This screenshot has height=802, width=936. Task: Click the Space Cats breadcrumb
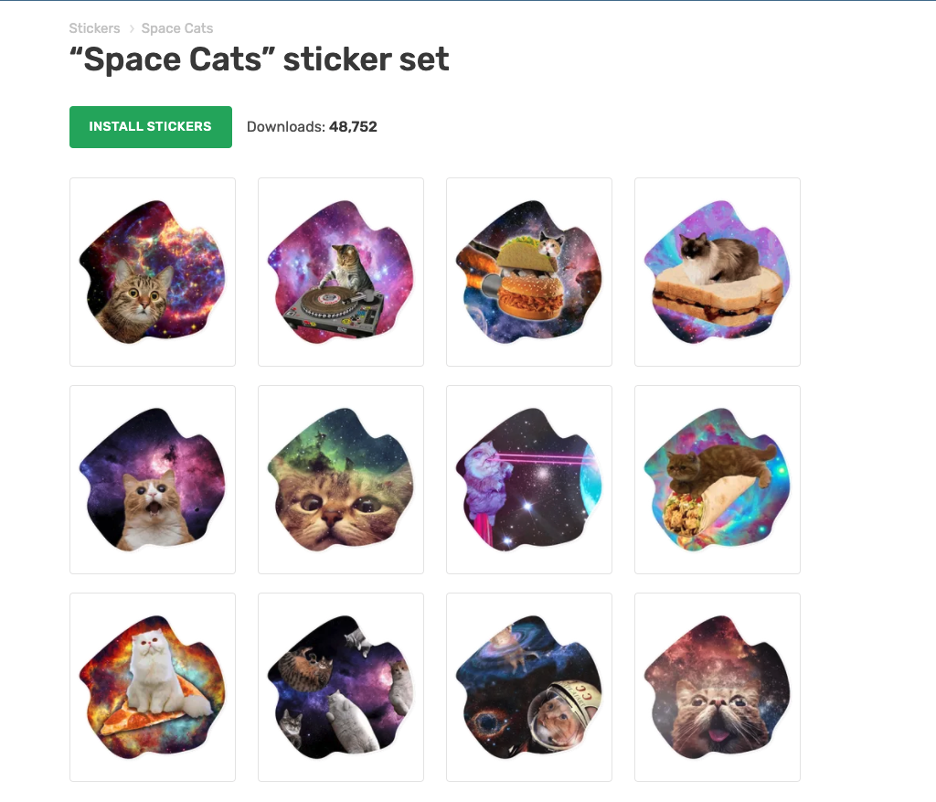tap(177, 28)
